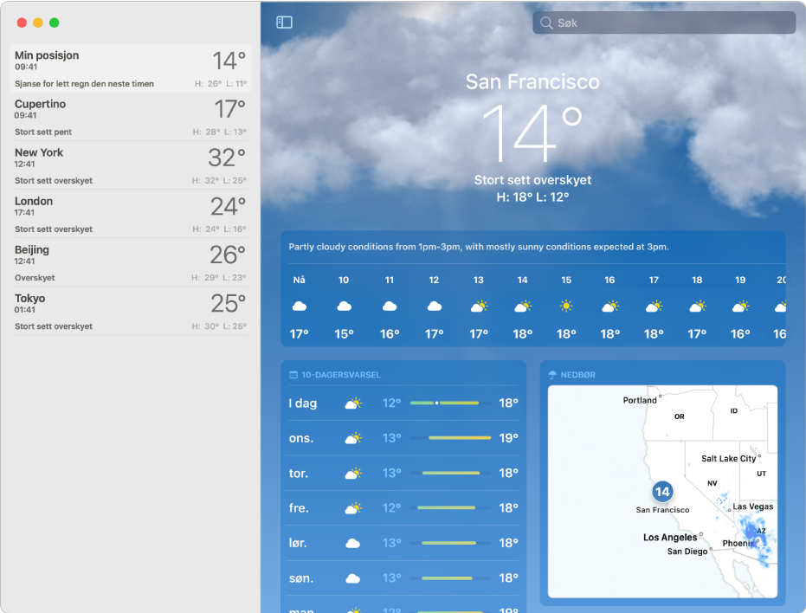Click the 19° high for ons.
Image resolution: width=806 pixels, height=613 pixels.
(508, 438)
